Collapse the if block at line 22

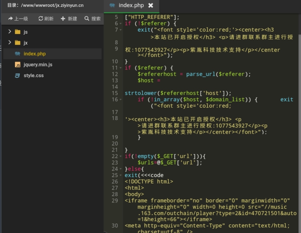[x=121, y=156]
